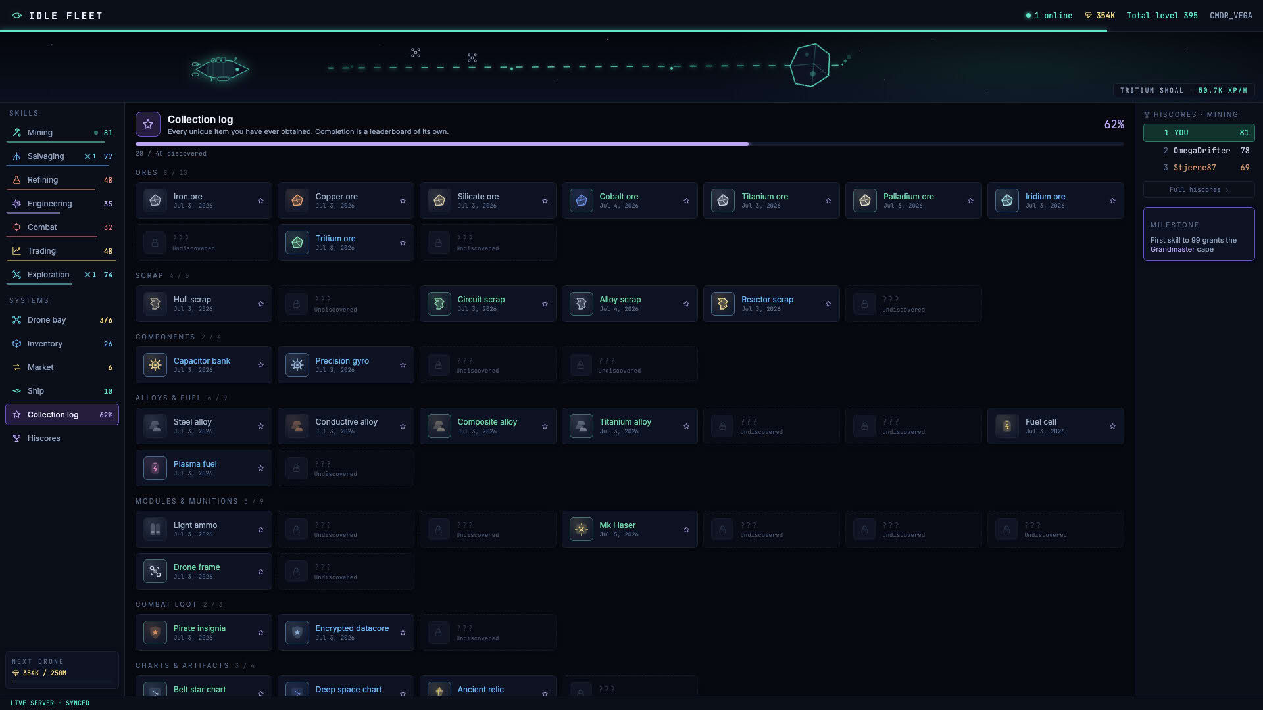
Task: Click the CMDR_VEGA username
Action: point(1231,16)
